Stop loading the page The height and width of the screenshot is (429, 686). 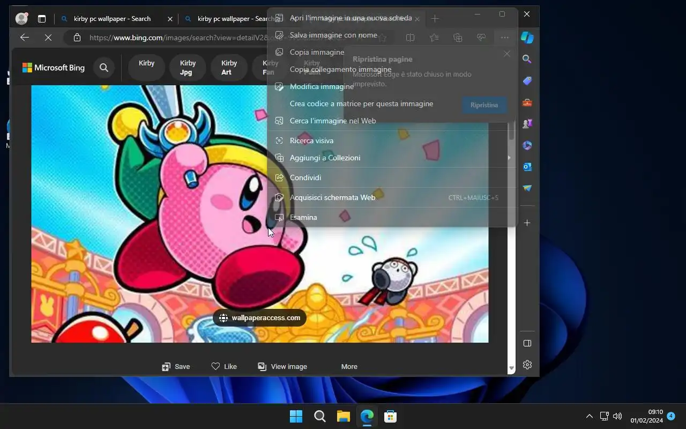(x=48, y=38)
